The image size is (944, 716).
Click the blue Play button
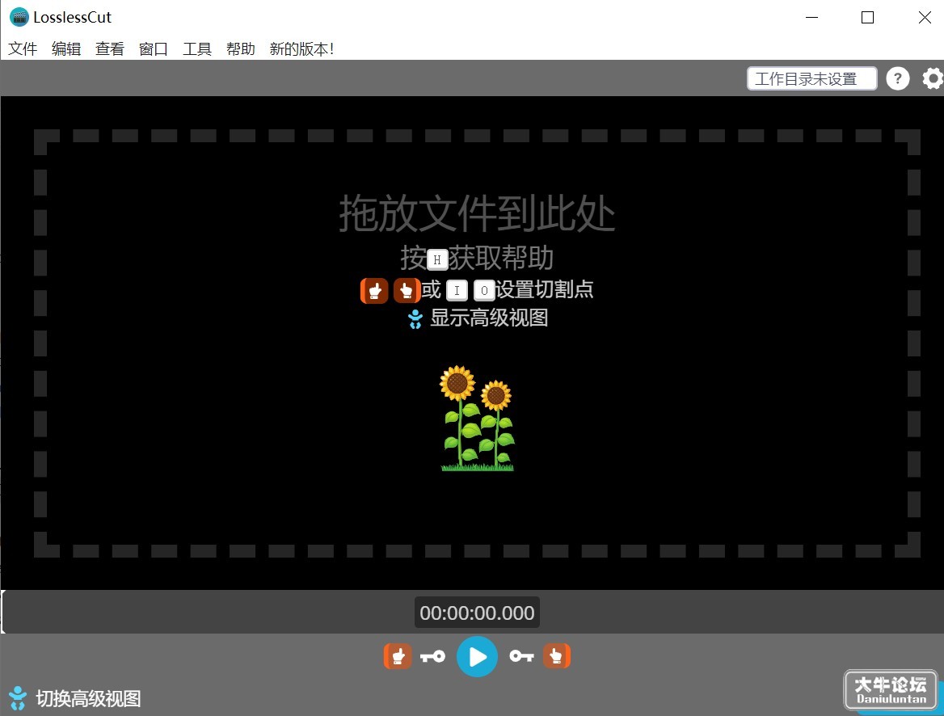[477, 656]
